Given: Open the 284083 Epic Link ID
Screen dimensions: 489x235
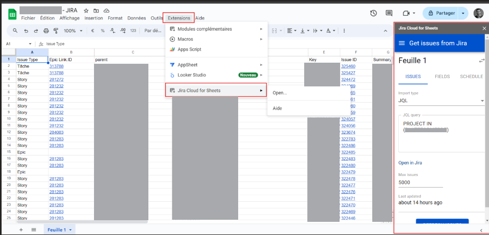Looking at the screenshot, I should click(57, 132).
